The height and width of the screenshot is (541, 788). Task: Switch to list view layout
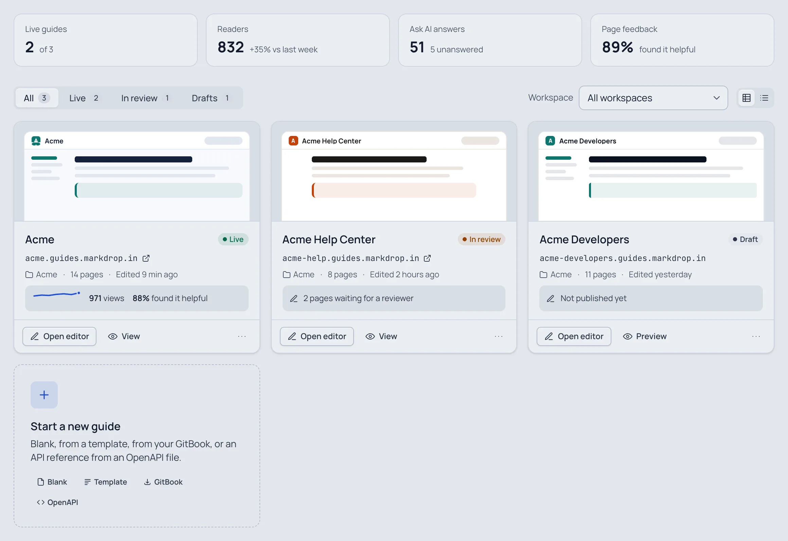[764, 98]
